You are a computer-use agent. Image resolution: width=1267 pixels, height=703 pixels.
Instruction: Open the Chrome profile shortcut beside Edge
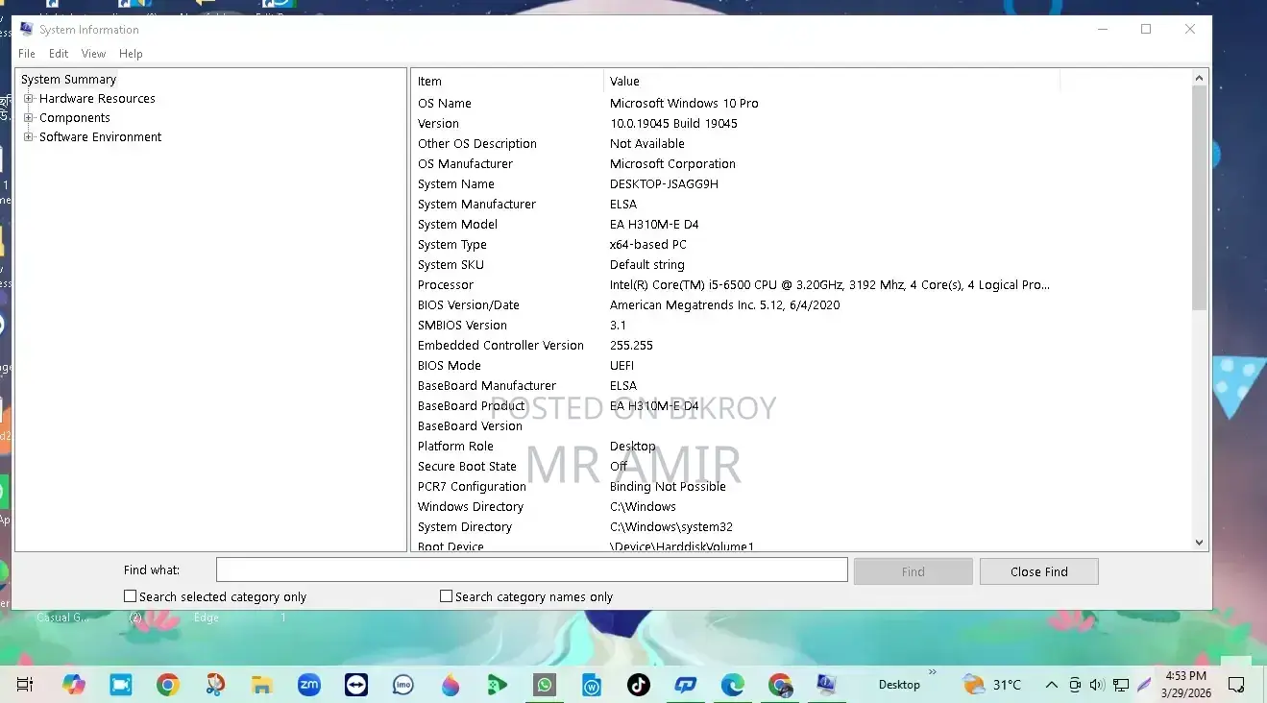click(780, 685)
